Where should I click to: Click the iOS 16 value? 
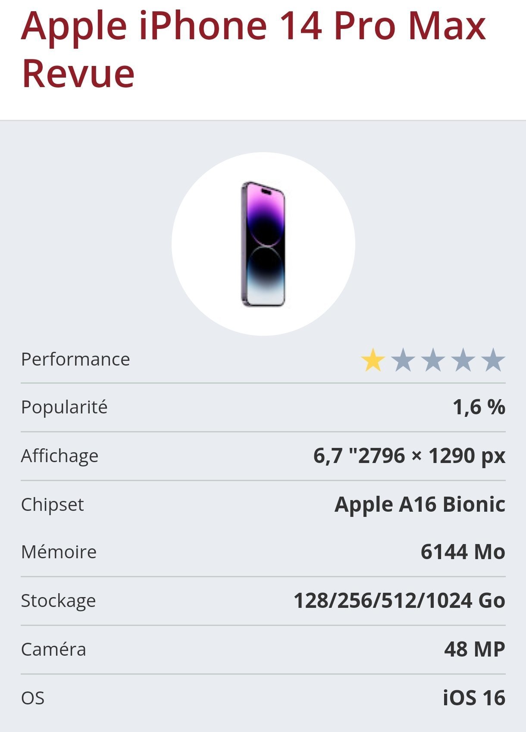coord(474,698)
